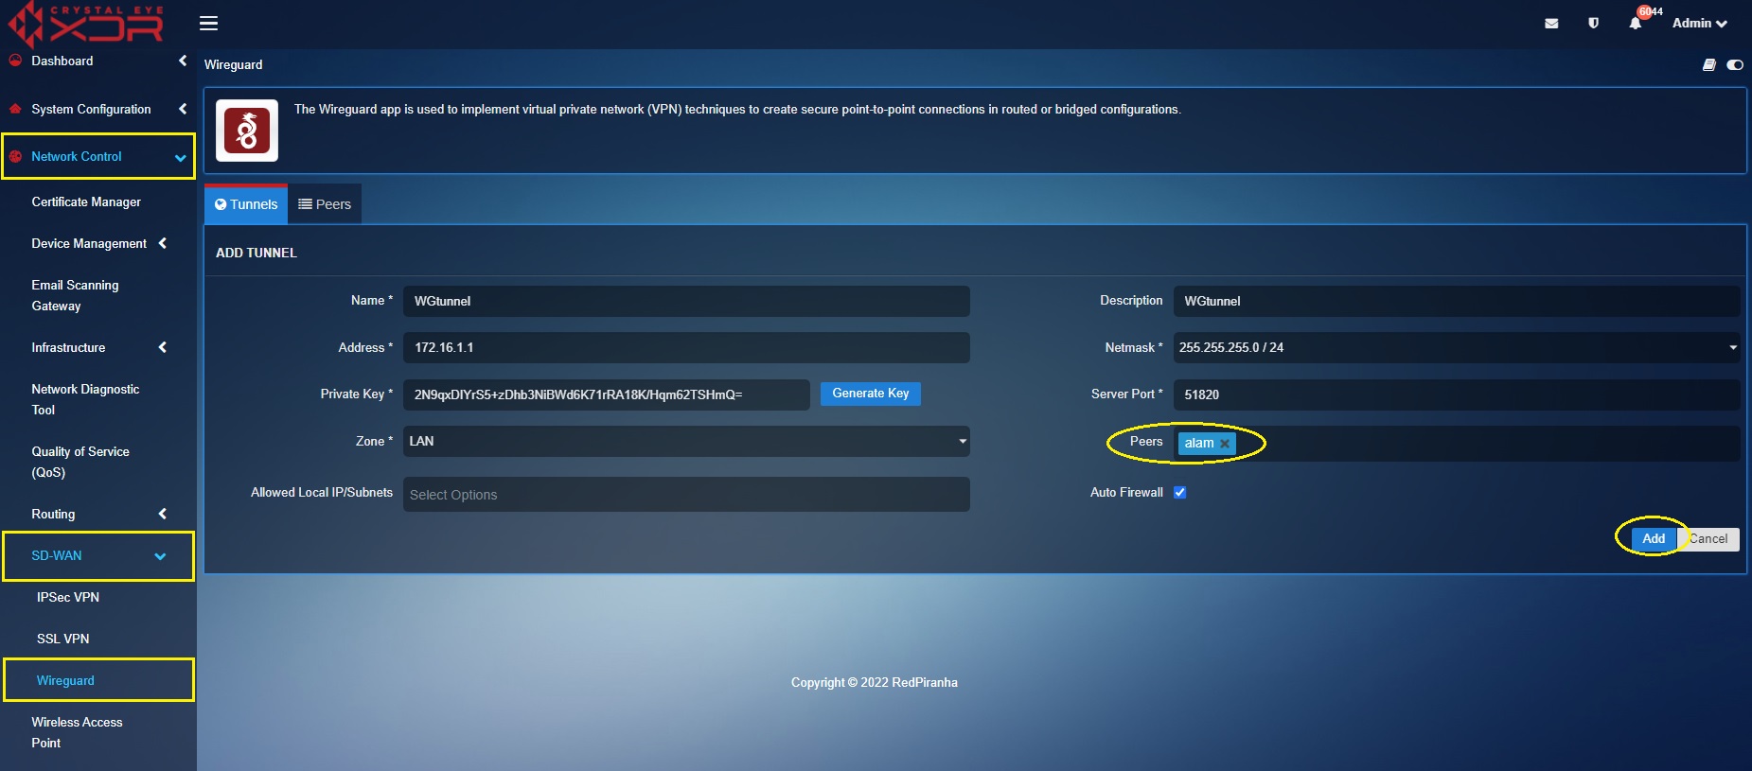Click the Name field containing WGtunnel
Viewport: 1752px width, 771px height.
pos(686,301)
